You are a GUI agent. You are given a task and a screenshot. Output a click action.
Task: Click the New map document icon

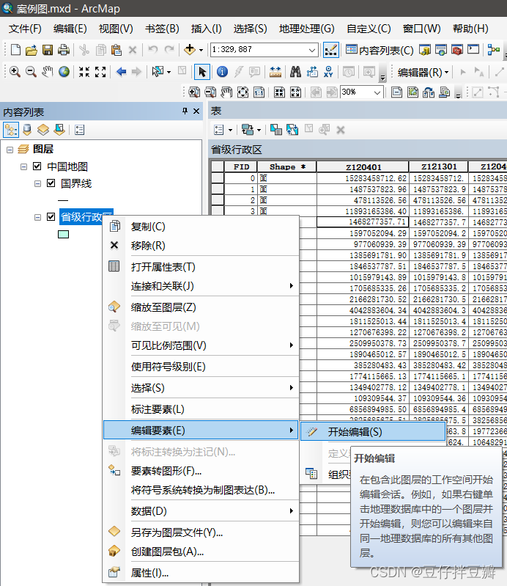click(x=15, y=50)
